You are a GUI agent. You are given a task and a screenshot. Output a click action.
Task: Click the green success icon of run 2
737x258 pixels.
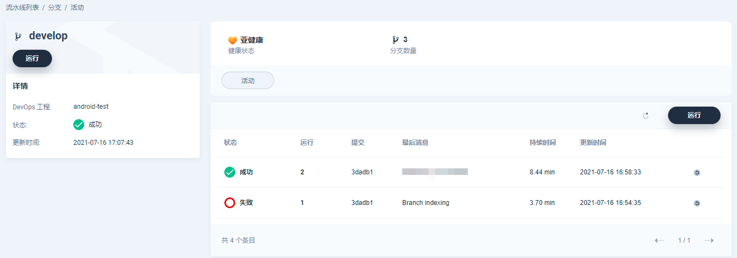230,172
